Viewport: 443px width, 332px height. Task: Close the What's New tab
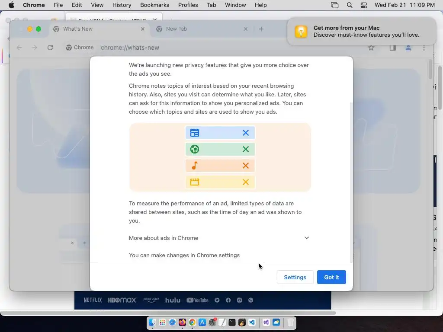143,29
